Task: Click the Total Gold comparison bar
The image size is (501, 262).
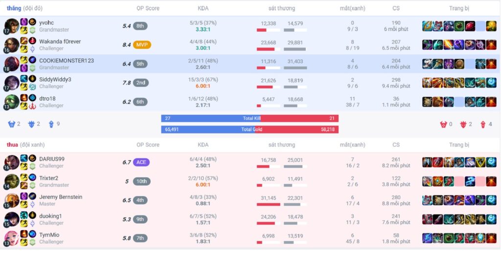Action: [x=250, y=130]
